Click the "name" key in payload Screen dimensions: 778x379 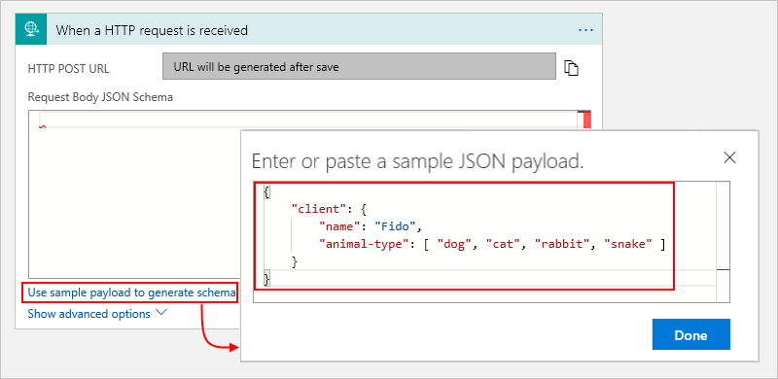pyautogui.click(x=338, y=226)
